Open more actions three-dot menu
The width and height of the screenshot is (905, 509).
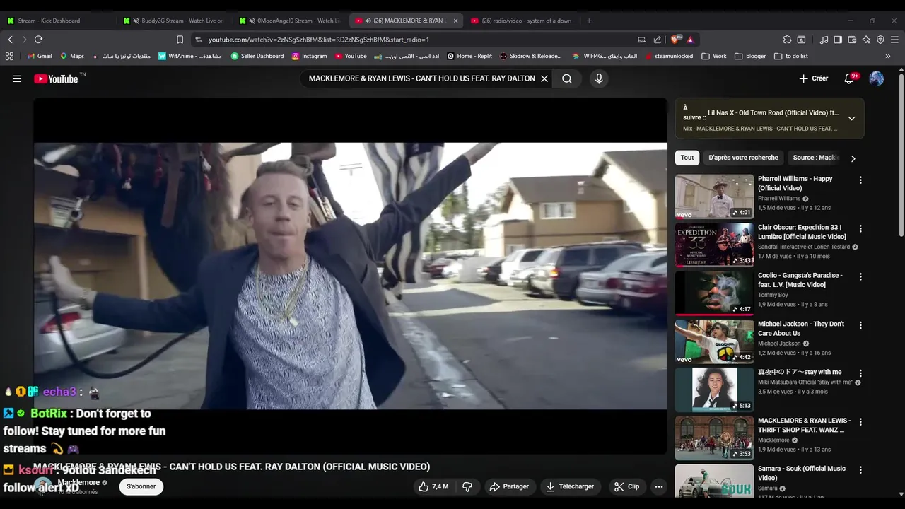(x=658, y=486)
